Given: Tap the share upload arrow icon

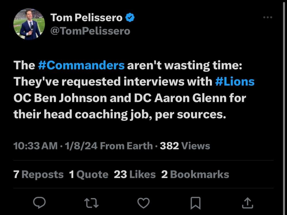Looking at the screenshot, I should pos(247,203).
